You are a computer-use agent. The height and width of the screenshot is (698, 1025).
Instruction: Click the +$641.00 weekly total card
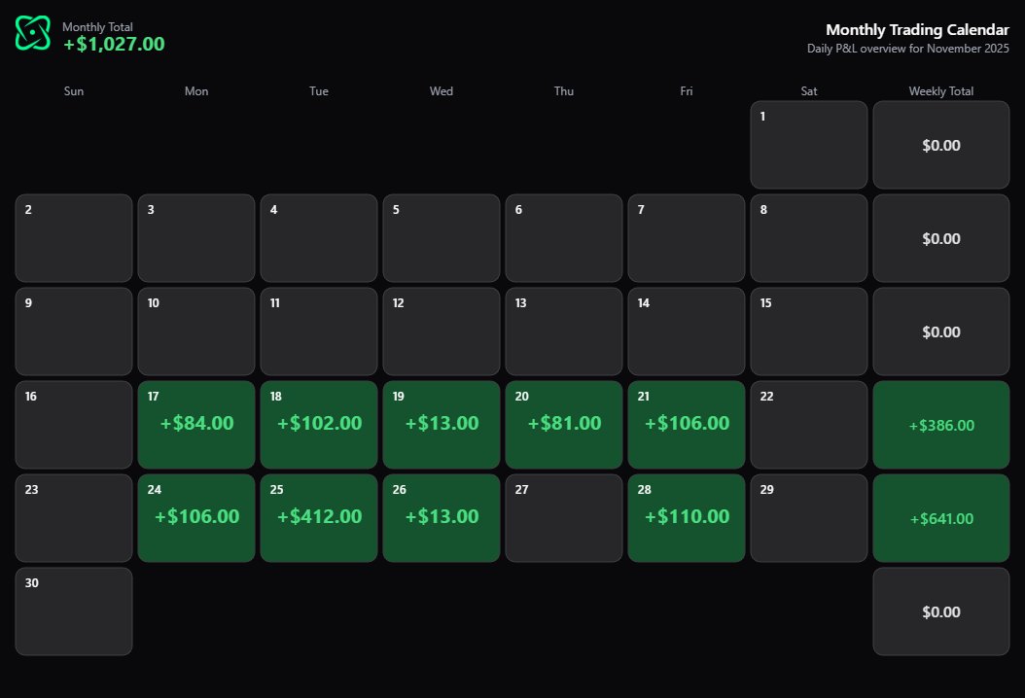(x=941, y=518)
